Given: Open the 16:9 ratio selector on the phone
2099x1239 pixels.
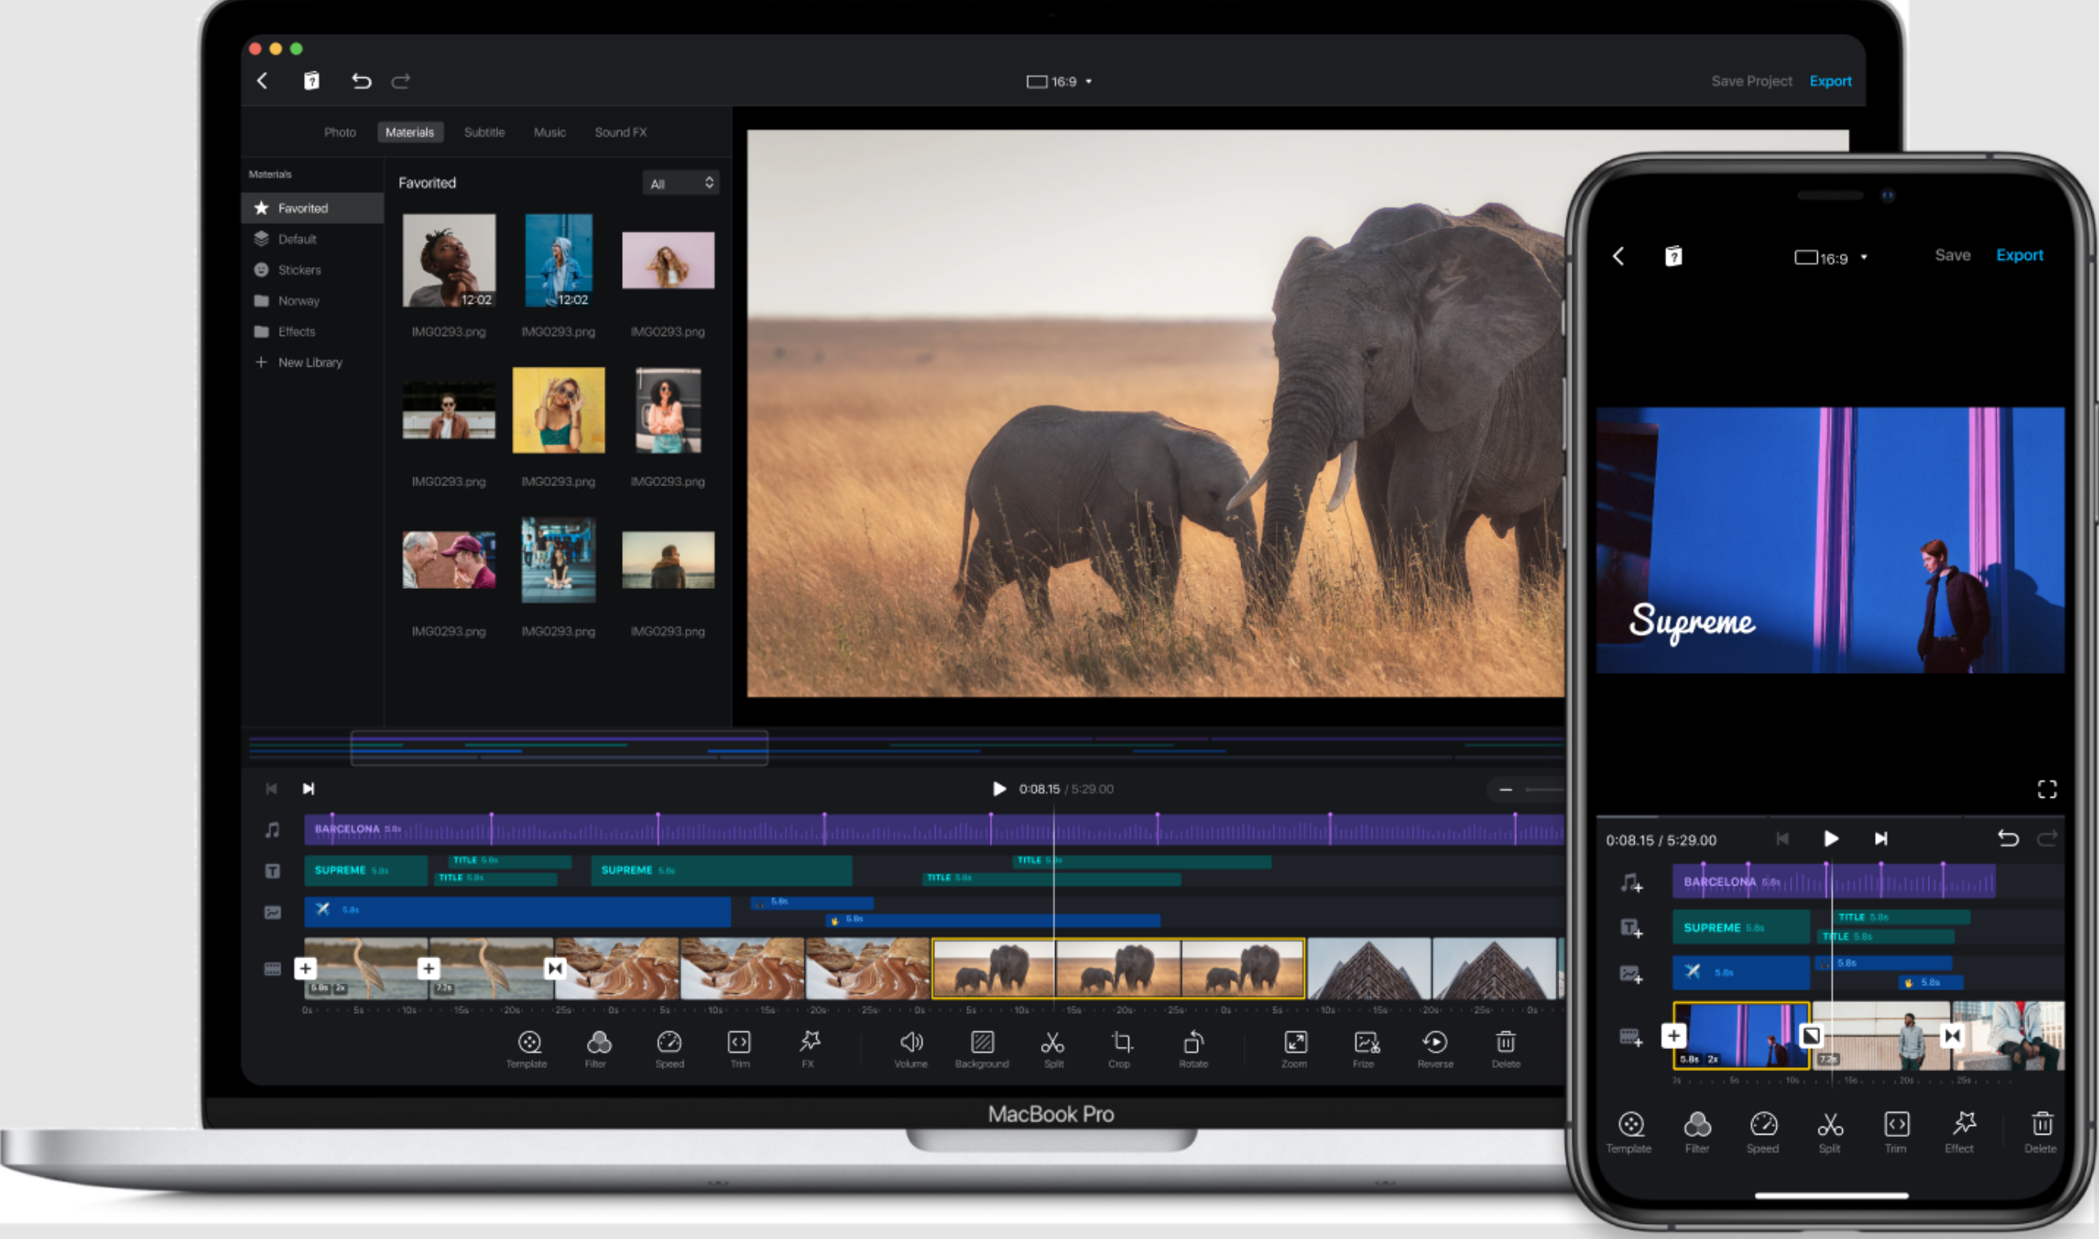Looking at the screenshot, I should coord(1831,258).
